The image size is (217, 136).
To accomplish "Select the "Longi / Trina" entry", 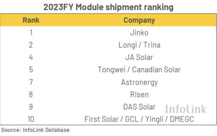I will pos(139,45).
